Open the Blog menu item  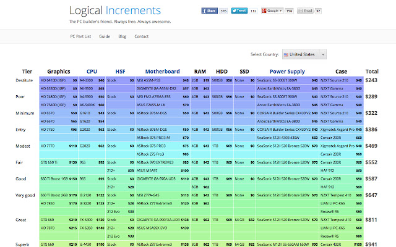click(123, 36)
